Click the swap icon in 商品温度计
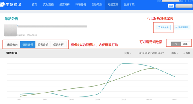Screen dimensions: 193x104 pos(177,27)
